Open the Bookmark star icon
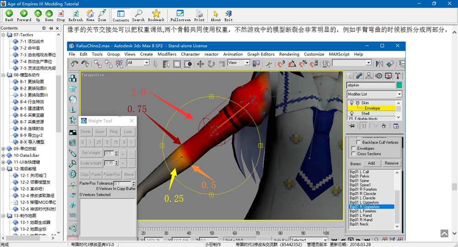The width and height of the screenshot is (458, 247). (x=156, y=14)
